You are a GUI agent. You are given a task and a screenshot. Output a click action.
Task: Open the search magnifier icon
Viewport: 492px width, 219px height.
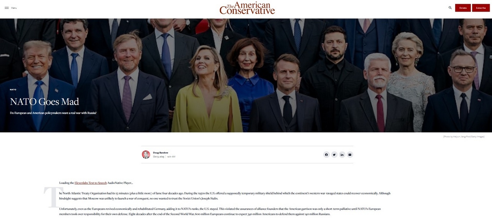(450, 8)
